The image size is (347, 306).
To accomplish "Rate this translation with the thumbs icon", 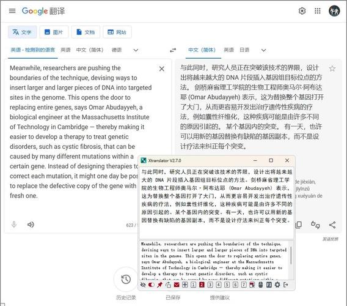I will click(315, 225).
